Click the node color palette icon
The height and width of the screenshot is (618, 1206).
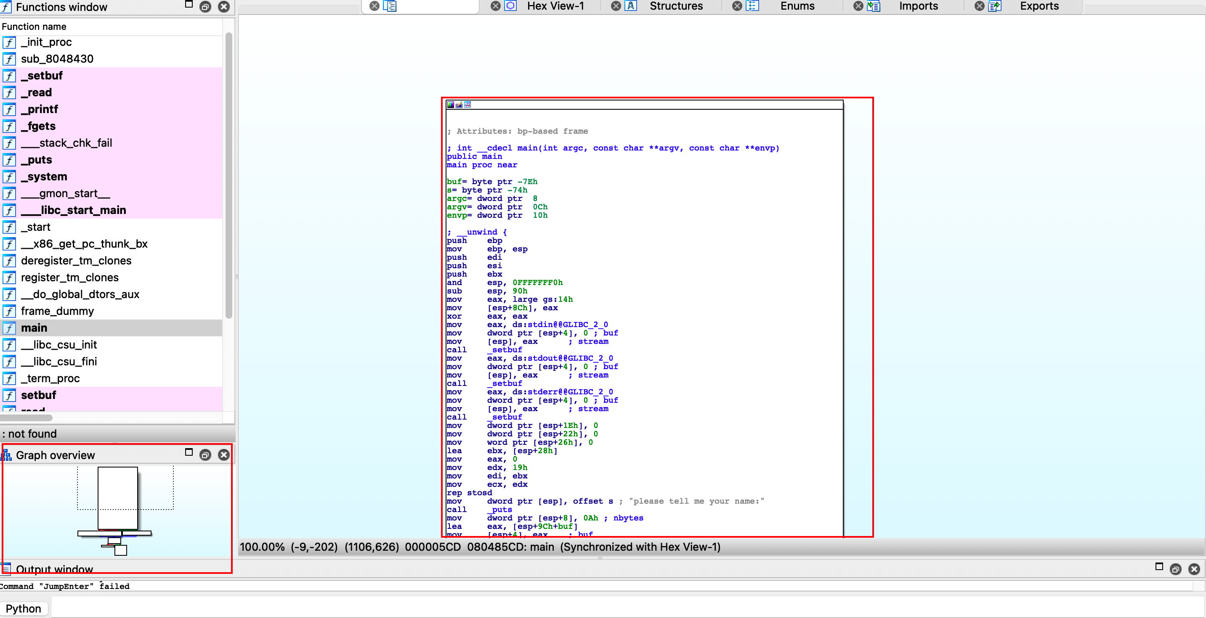[450, 105]
